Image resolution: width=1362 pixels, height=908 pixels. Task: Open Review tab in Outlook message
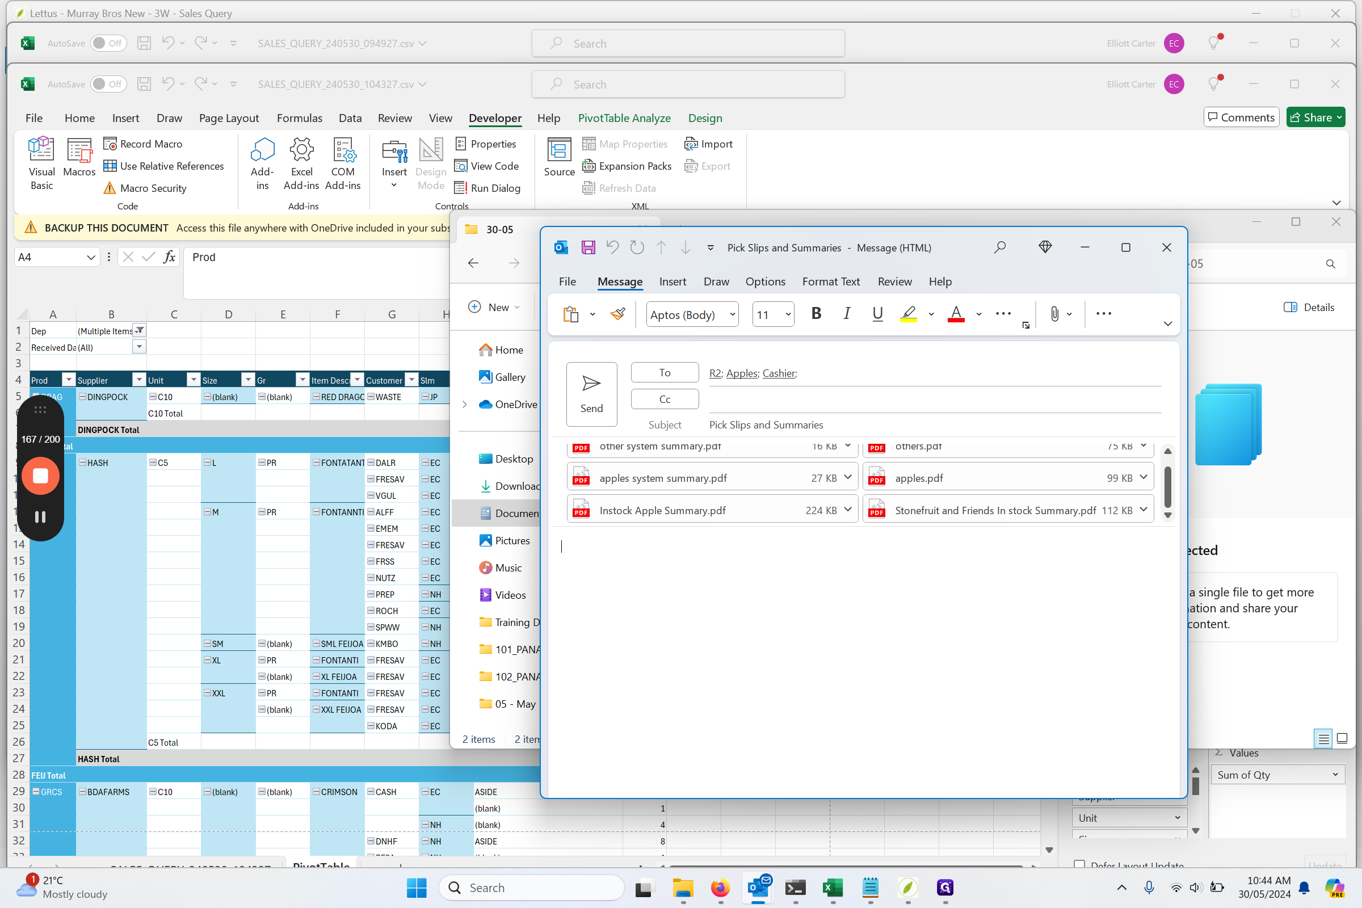[x=894, y=281]
